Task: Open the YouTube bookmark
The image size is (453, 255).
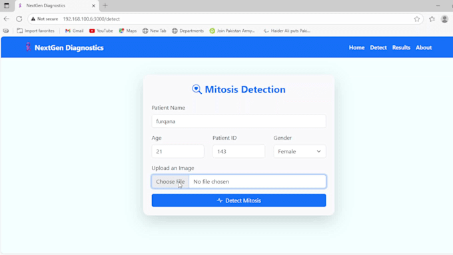Action: [101, 31]
